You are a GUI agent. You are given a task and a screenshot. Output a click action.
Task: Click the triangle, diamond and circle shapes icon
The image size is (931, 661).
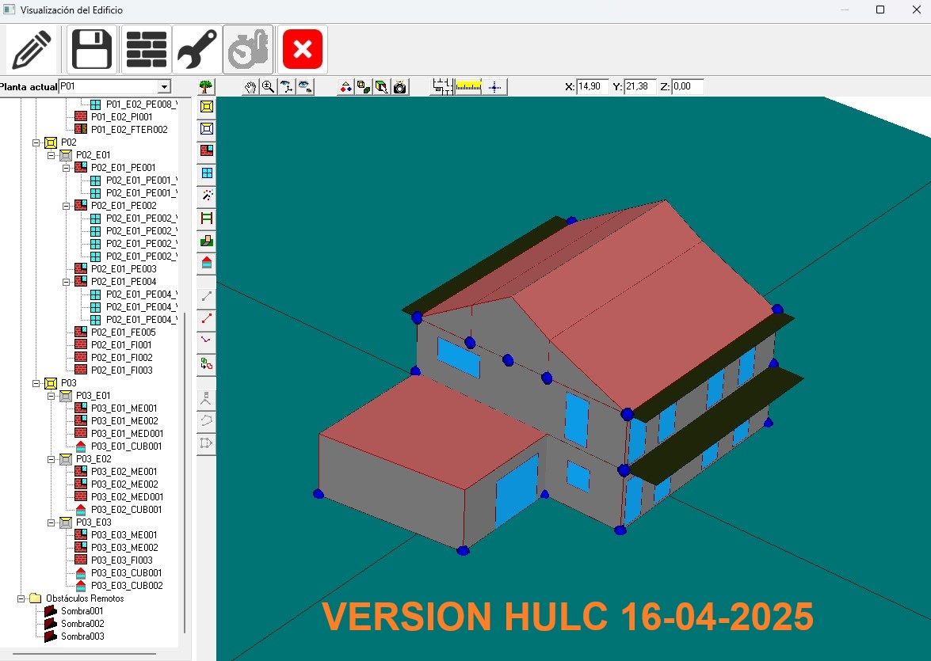click(345, 87)
